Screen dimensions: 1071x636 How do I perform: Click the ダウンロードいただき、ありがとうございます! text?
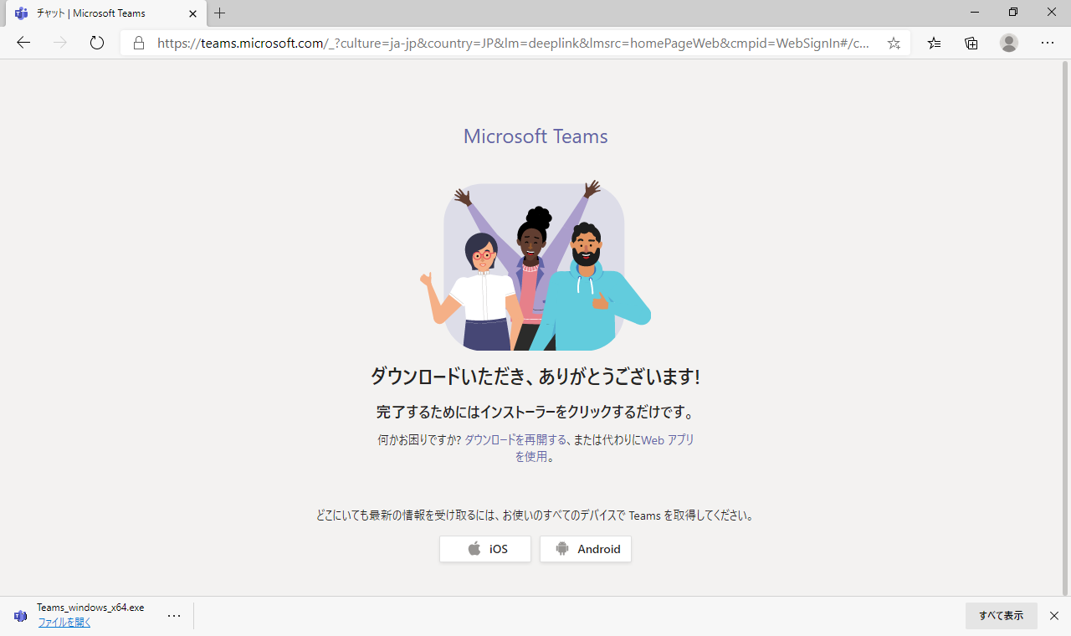click(x=535, y=377)
